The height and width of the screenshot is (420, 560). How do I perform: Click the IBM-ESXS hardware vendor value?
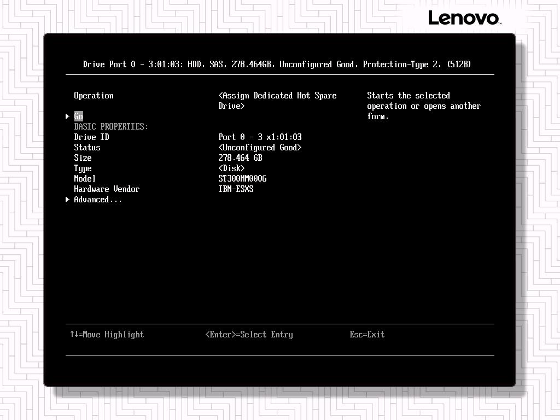click(236, 189)
